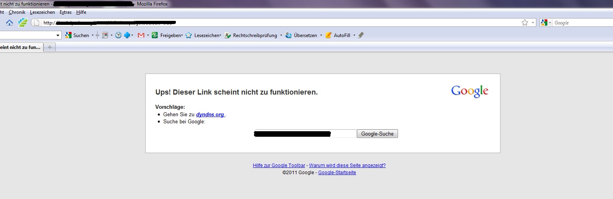
Task: Click the page identity icon in URL bar
Action: pyautogui.click(x=36, y=23)
